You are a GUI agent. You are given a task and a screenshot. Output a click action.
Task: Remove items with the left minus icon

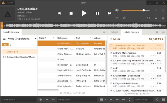(47, 100)
